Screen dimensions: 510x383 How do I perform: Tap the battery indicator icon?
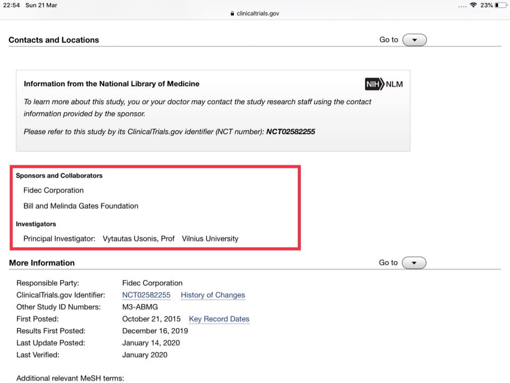click(x=500, y=5)
